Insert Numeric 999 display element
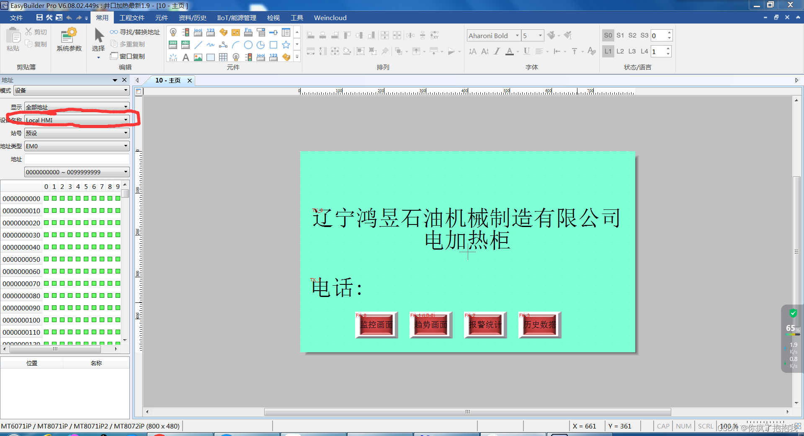The image size is (804, 436). click(x=173, y=45)
